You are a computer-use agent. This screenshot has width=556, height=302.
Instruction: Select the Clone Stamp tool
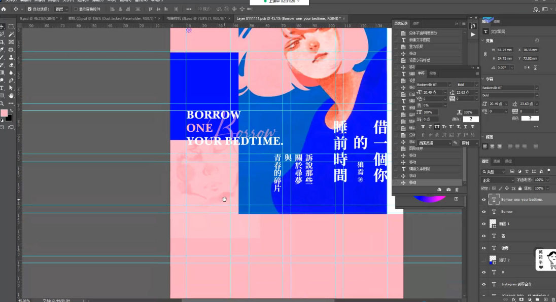click(11, 57)
